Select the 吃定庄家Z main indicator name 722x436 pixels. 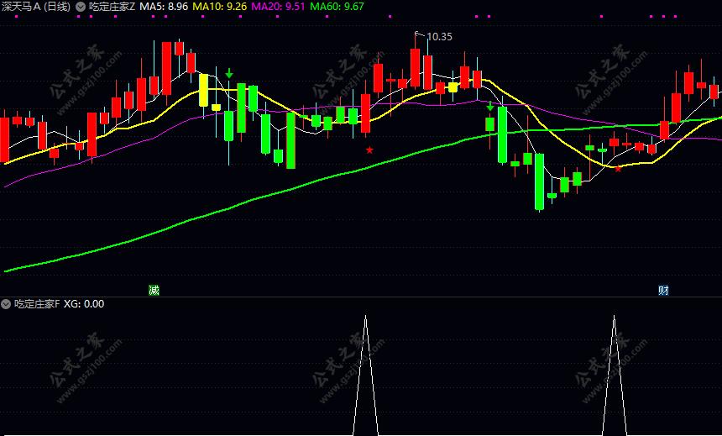click(112, 7)
